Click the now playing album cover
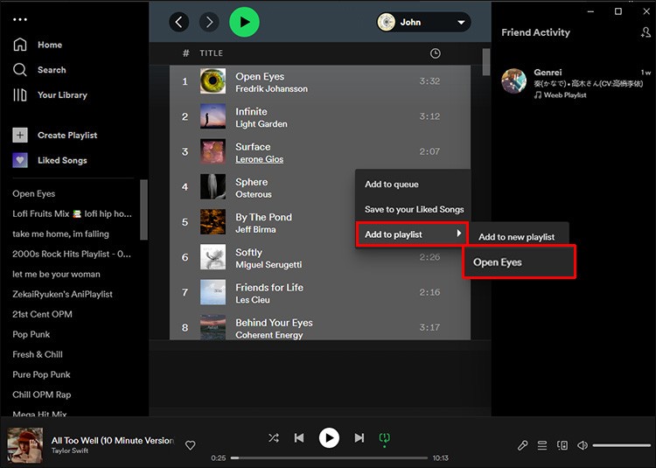Screen dimensions: 656x468 tap(25, 445)
